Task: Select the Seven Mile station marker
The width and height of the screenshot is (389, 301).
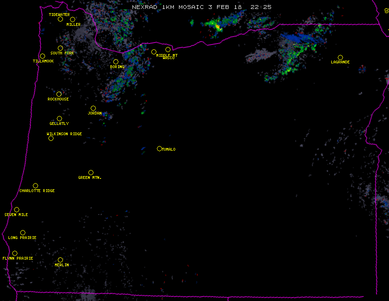Action: pos(16,210)
